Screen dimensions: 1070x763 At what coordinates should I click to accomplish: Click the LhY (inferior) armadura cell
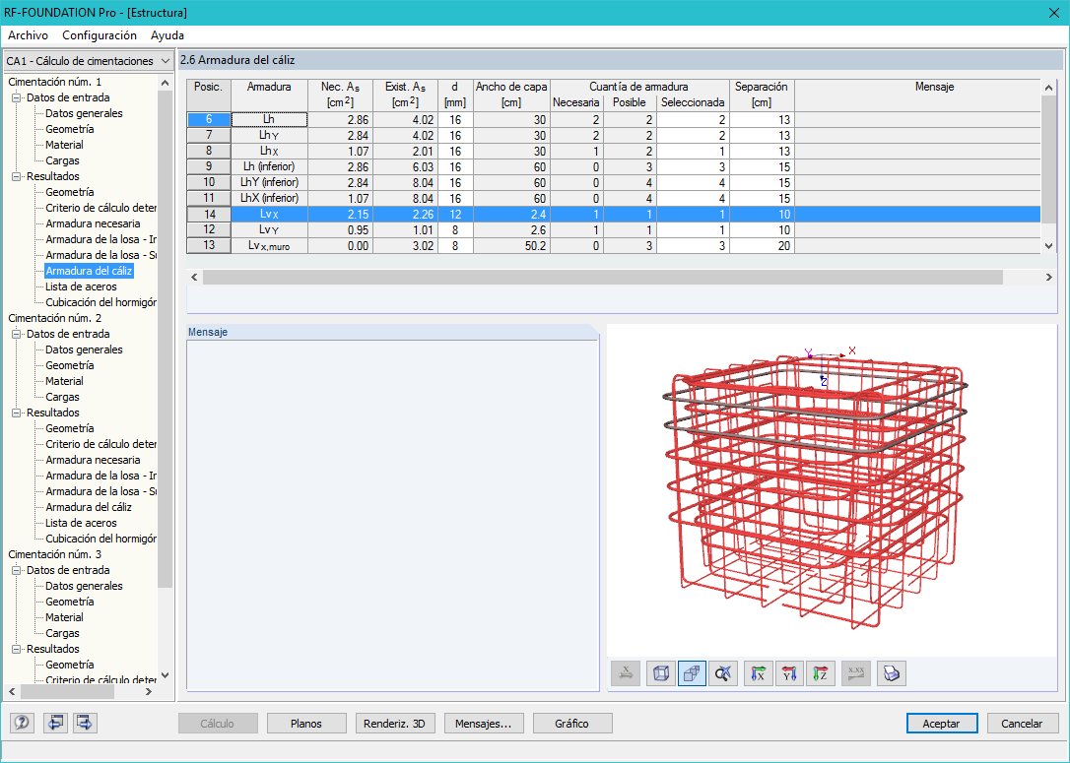[x=270, y=183]
